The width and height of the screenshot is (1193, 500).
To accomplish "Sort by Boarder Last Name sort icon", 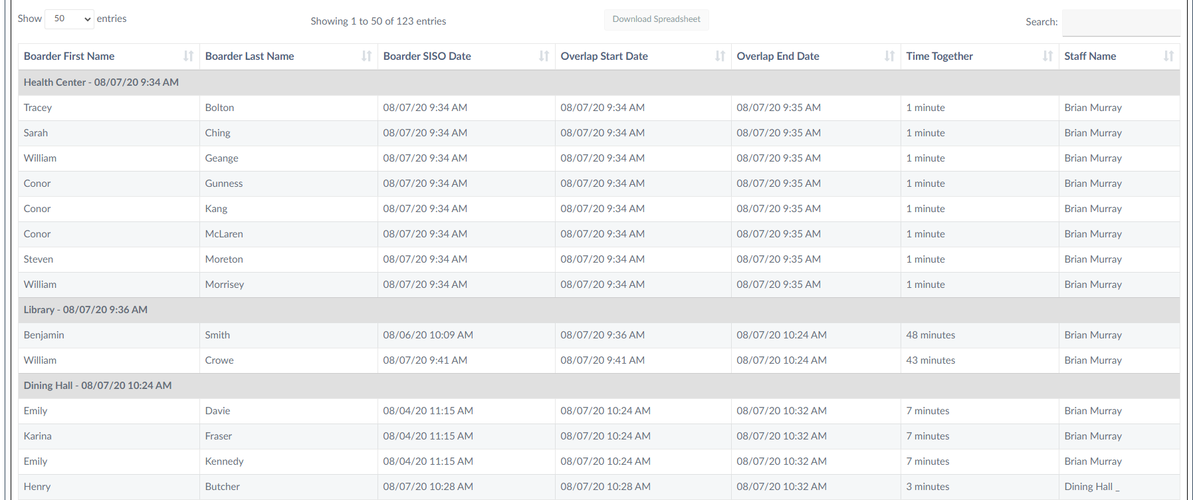I will (x=367, y=57).
